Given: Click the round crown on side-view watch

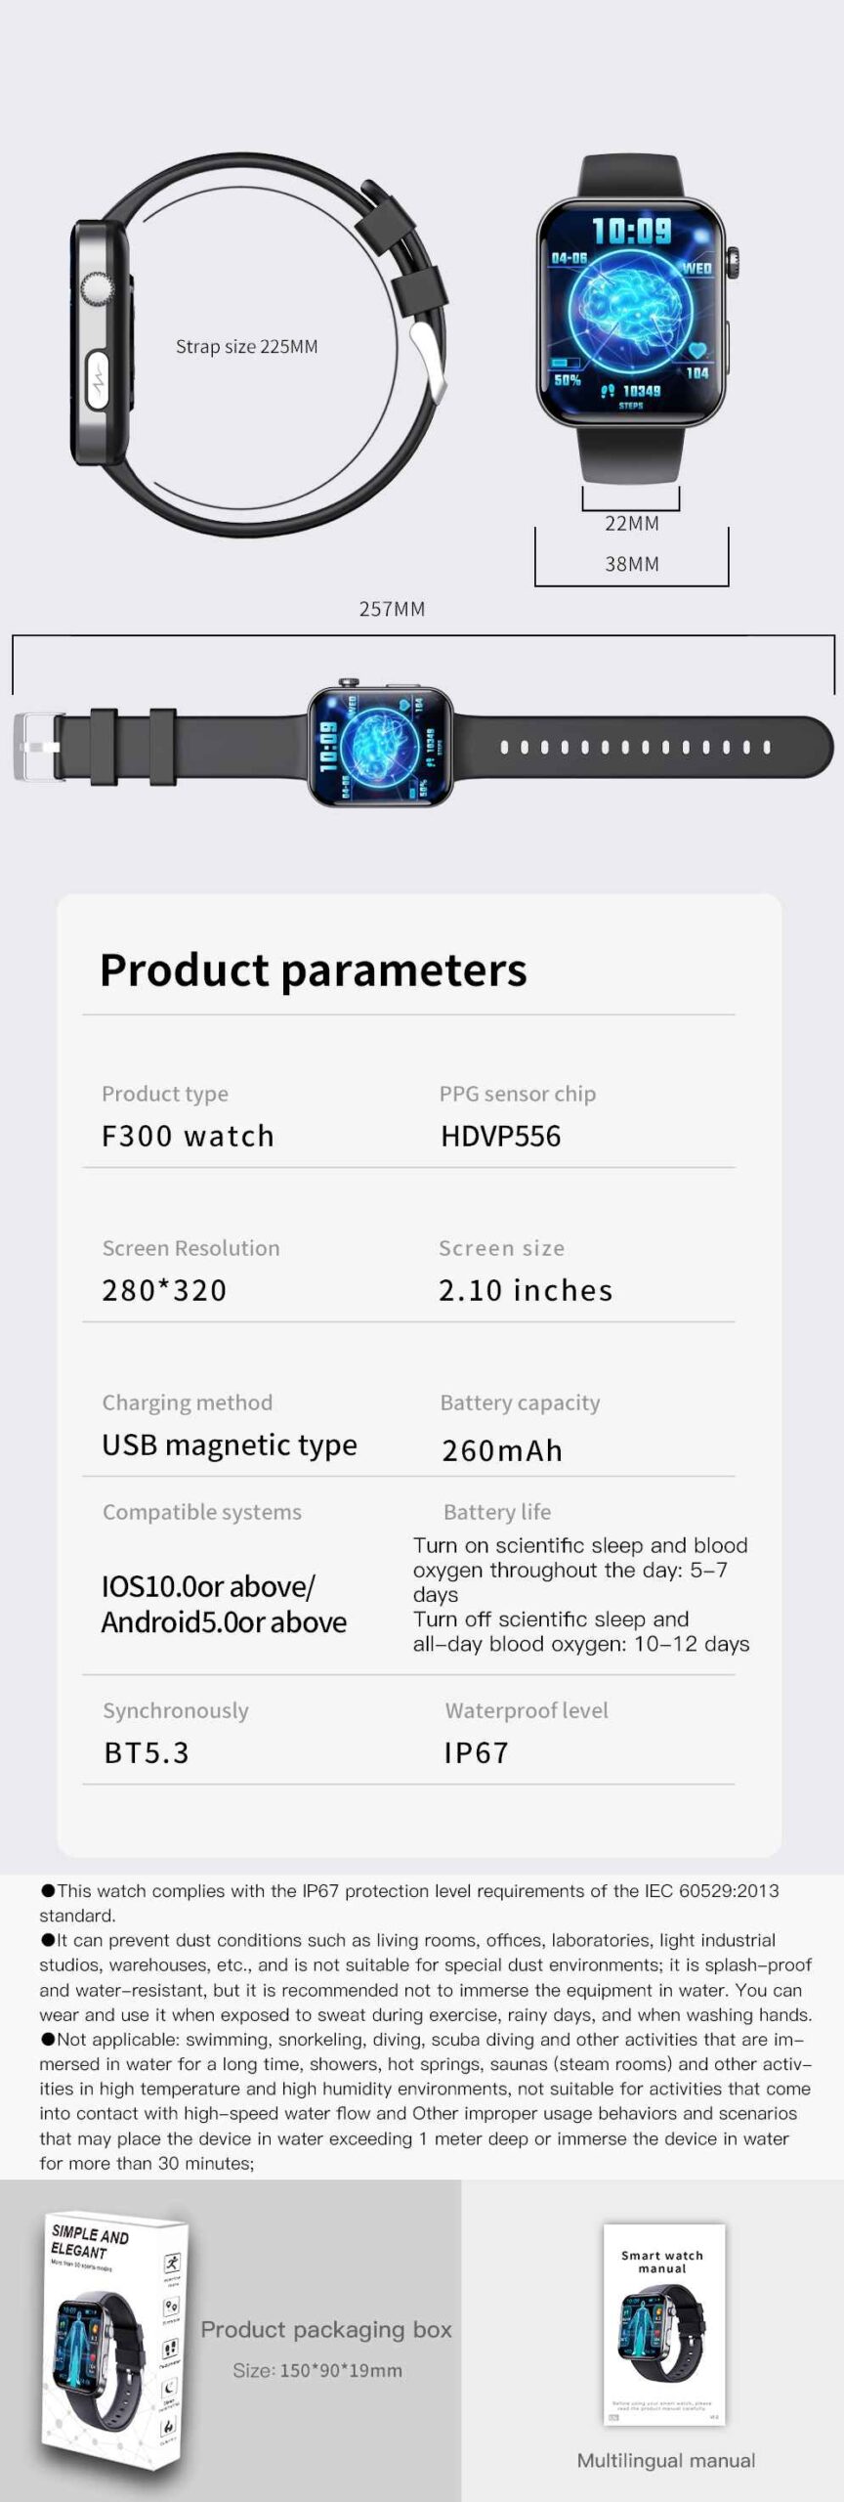Looking at the screenshot, I should click(96, 290).
